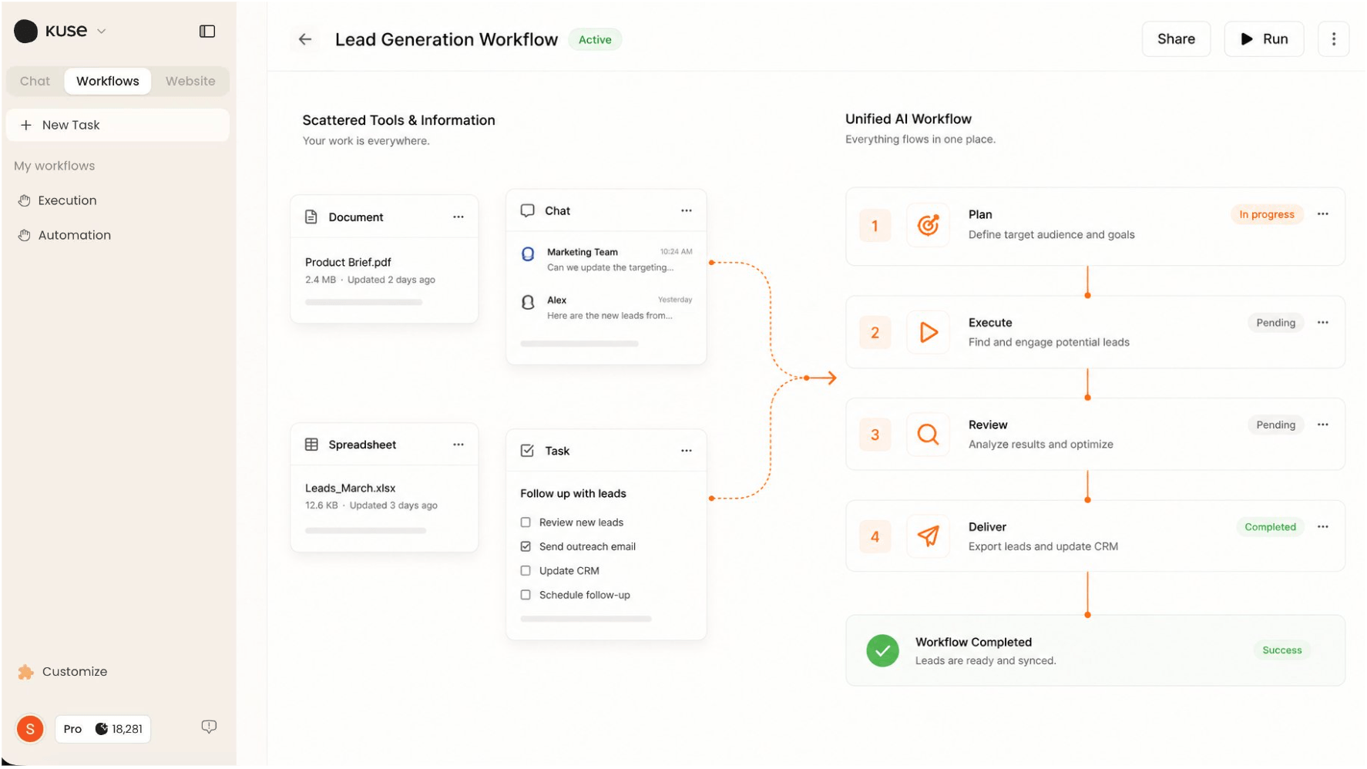Image resolution: width=1367 pixels, height=769 pixels.
Task: Click the Review step magnifier icon
Action: coord(928,435)
